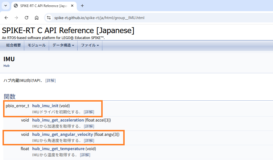The width and height of the screenshot is (273, 165).
Task: Open hub_imu_get_acceleration function link
Action: click(58, 120)
